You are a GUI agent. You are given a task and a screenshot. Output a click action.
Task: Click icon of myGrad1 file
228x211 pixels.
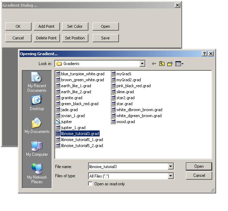[113, 74]
